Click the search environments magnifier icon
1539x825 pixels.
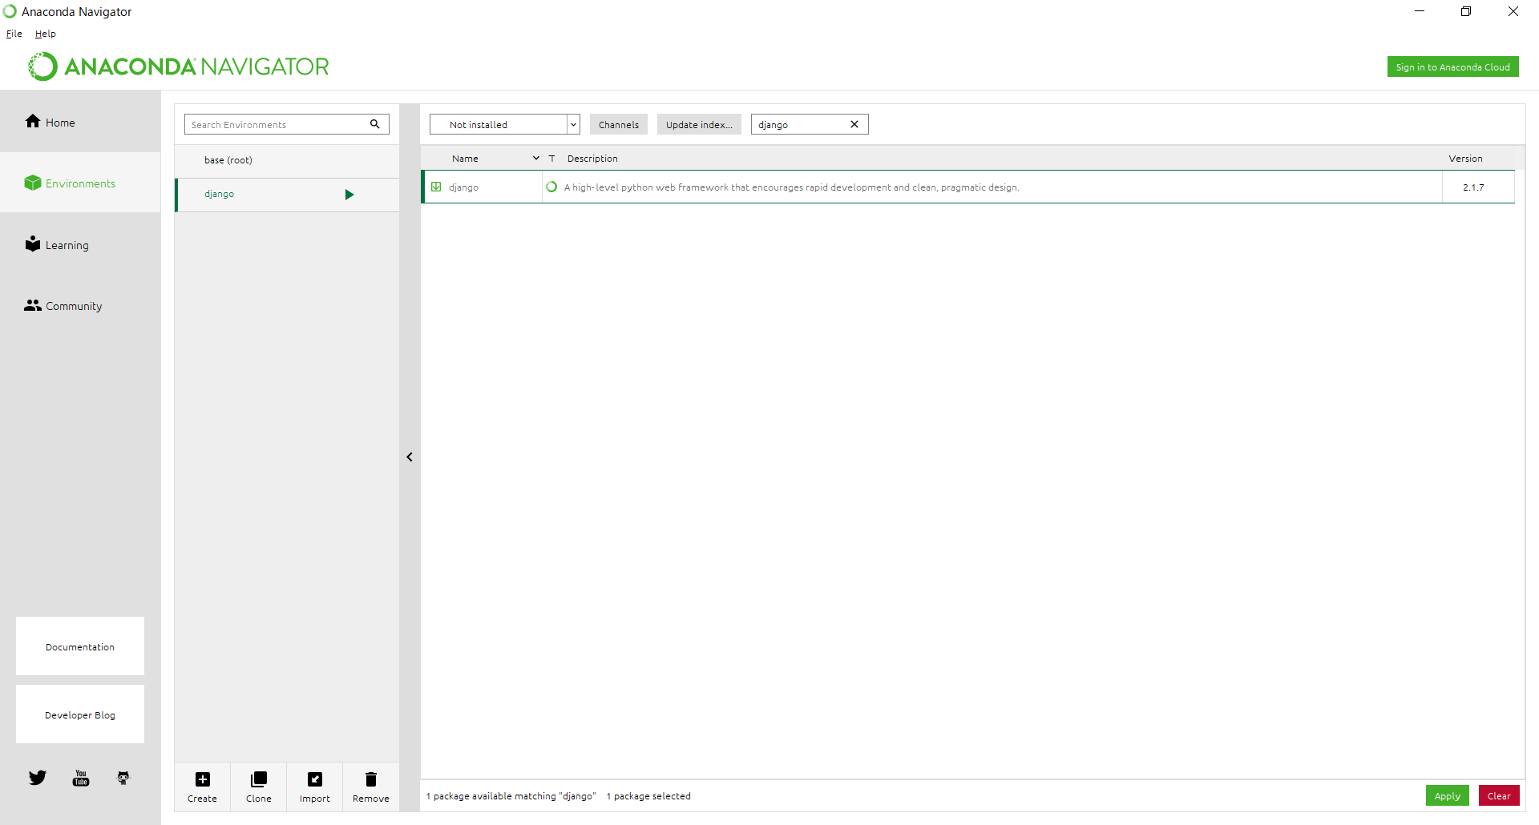tap(374, 124)
